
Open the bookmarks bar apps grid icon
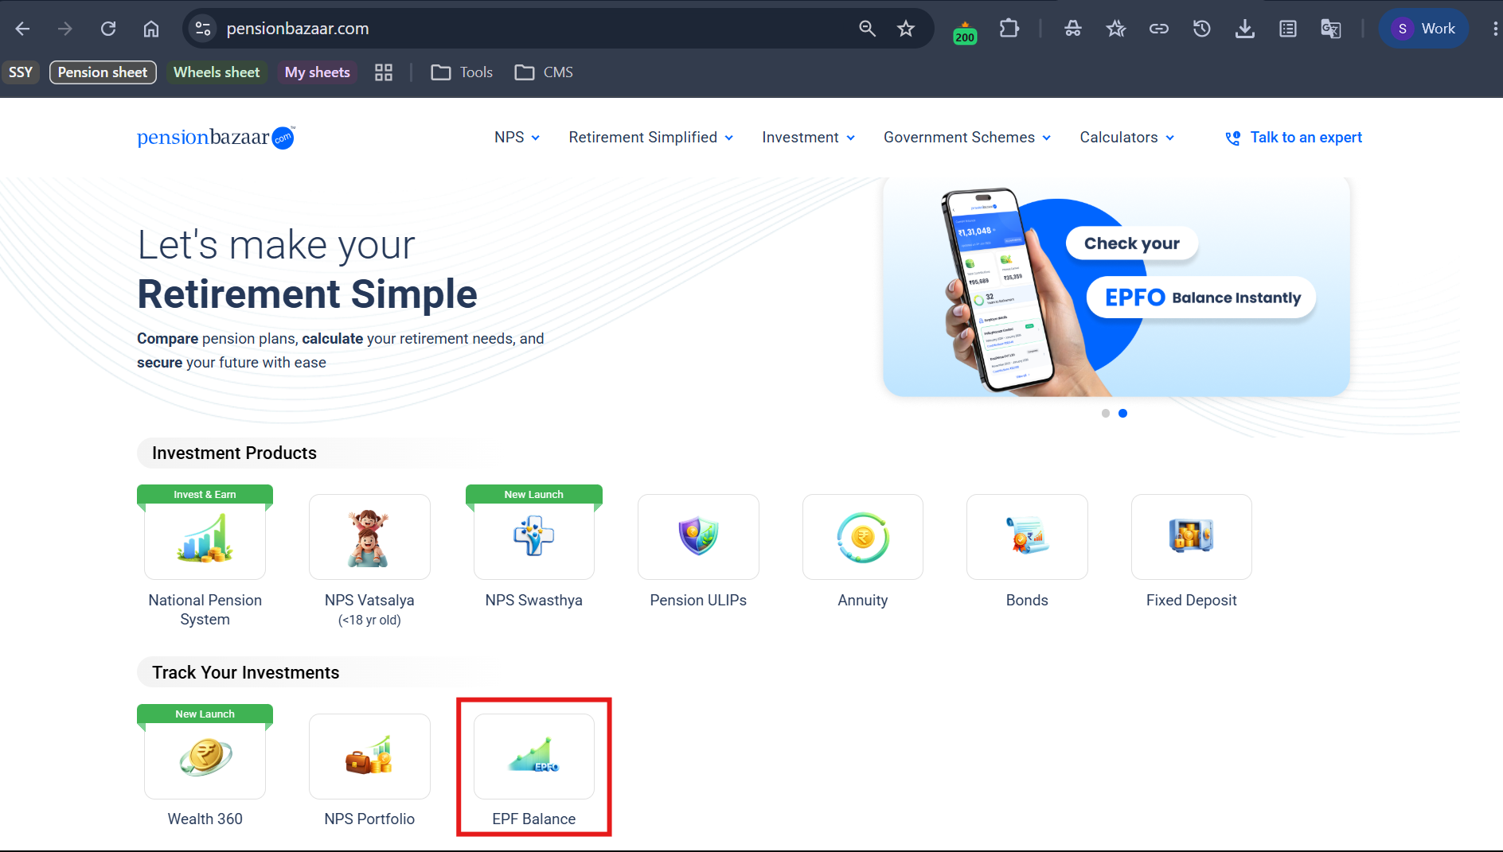point(384,72)
